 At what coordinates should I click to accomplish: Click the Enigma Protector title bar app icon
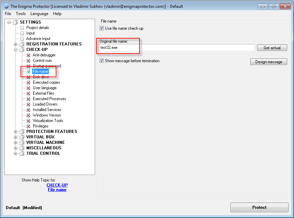coord(6,6)
